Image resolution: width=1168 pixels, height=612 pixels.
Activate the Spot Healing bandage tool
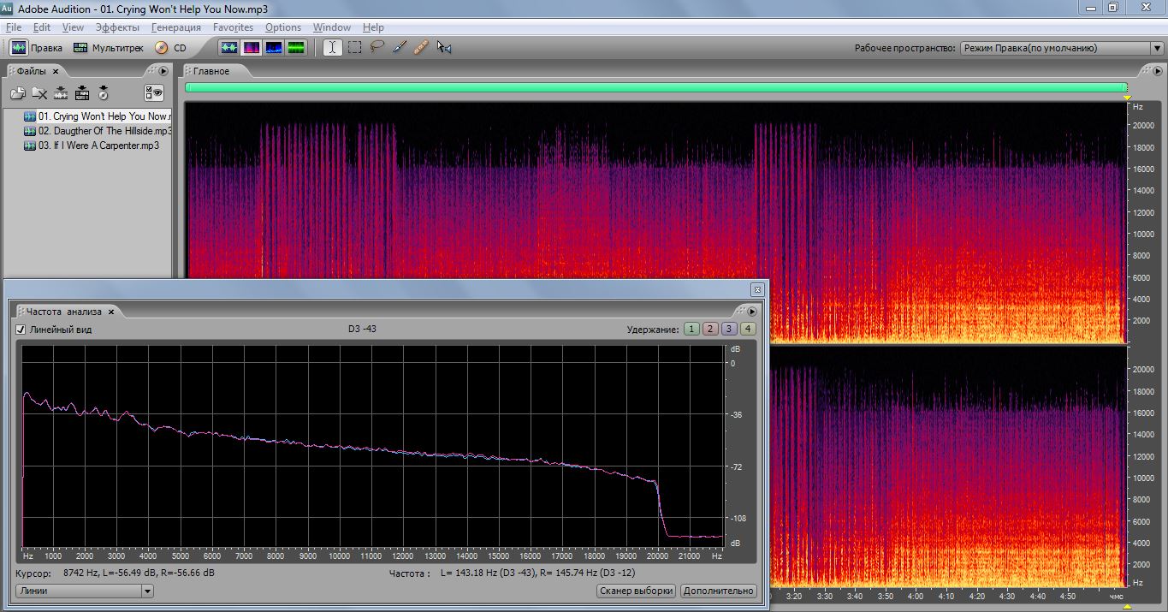pyautogui.click(x=421, y=48)
